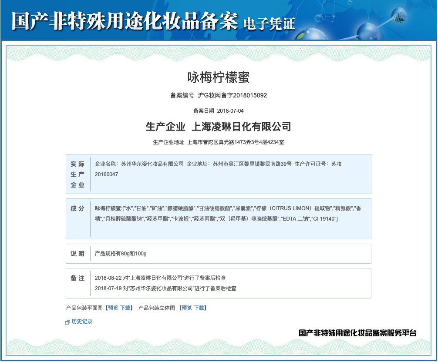
Task: Click the 产品包装平面图 label
Action: (85, 308)
